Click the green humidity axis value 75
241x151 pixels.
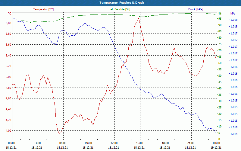(220, 44)
